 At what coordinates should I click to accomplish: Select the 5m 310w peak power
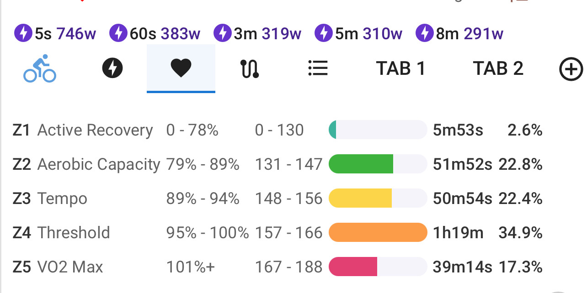tap(359, 33)
